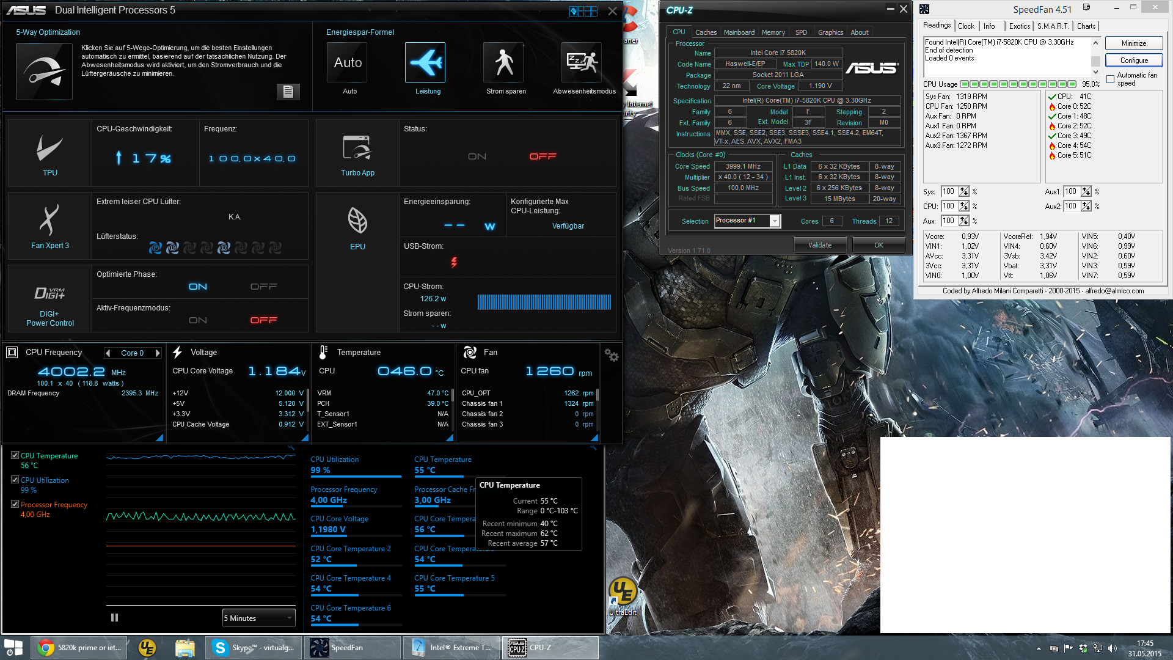The image size is (1173, 660).
Task: Pause the monitoring graph
Action: pos(114,618)
